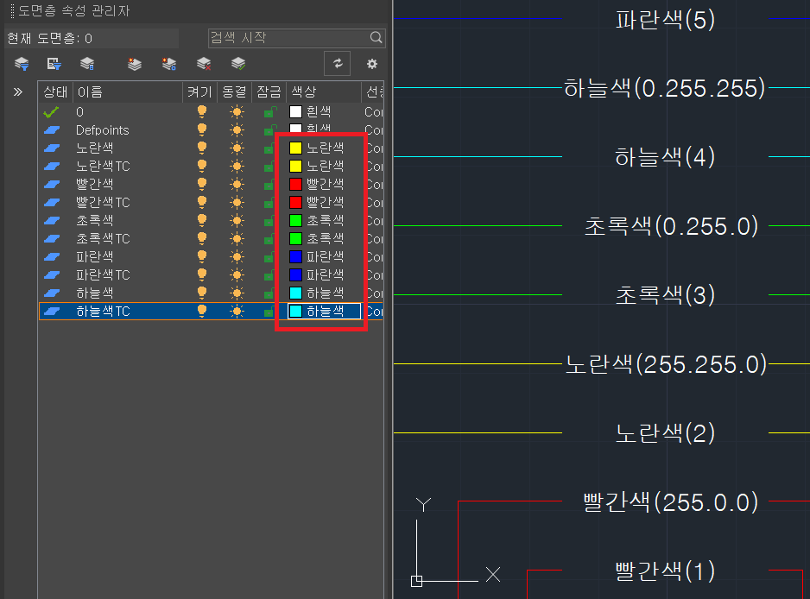This screenshot has width=810, height=599.
Task: Create new layer frozen in viewports
Action: click(169, 64)
